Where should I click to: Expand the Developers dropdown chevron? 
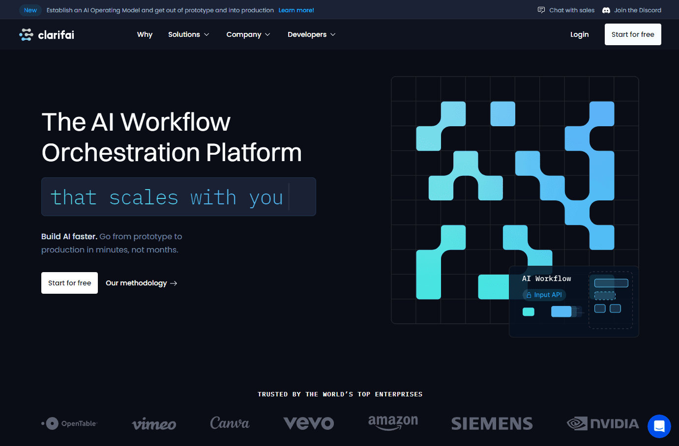pyautogui.click(x=333, y=34)
